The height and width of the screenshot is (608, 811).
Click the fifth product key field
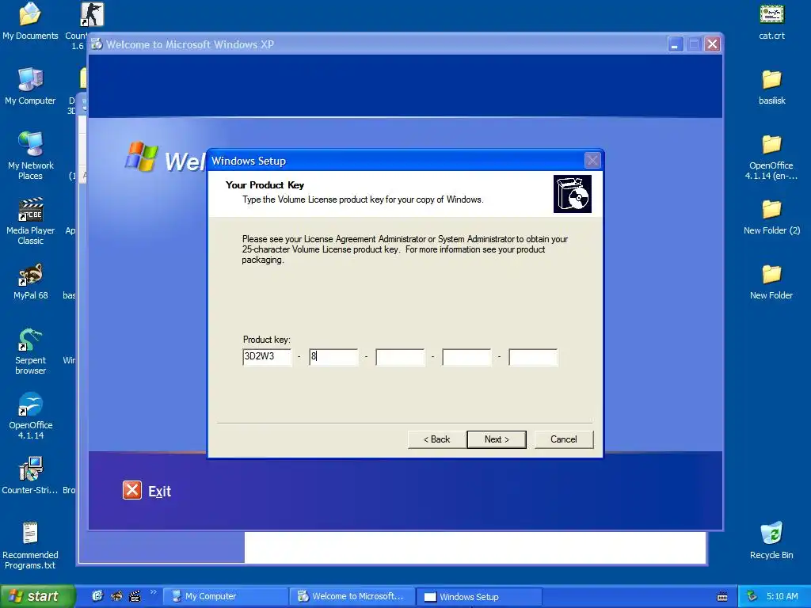pos(533,357)
